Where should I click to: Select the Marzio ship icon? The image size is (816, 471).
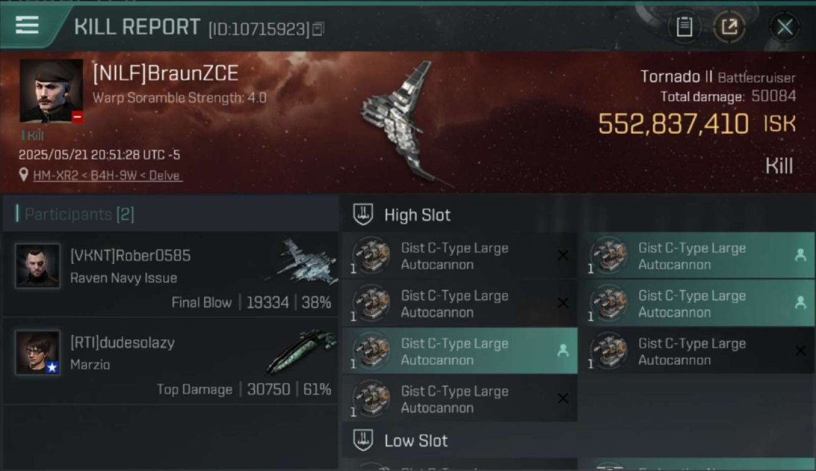tap(301, 351)
